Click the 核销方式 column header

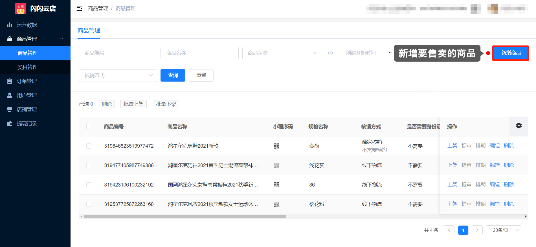pos(371,127)
